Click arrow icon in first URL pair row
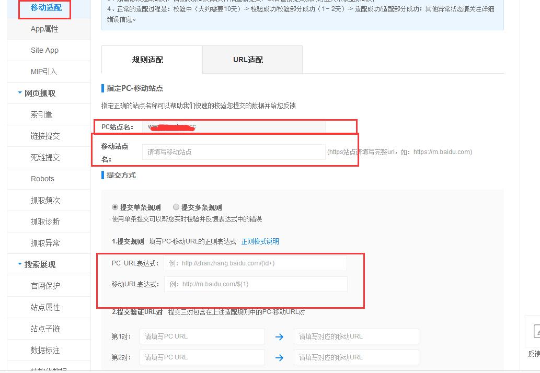Image resolution: width=540 pixels, height=373 pixels. tap(279, 337)
